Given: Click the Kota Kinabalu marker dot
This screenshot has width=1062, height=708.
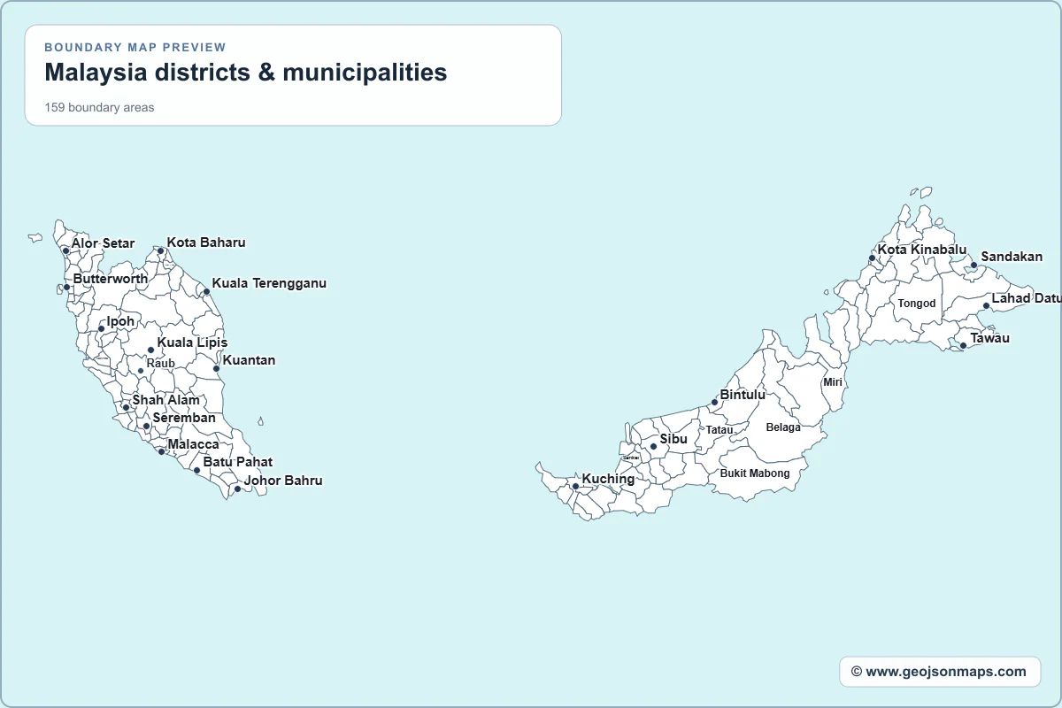Looking at the screenshot, I should 872,258.
